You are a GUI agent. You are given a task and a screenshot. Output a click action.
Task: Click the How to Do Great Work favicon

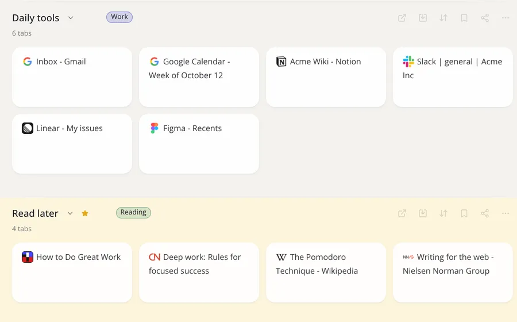pos(28,257)
